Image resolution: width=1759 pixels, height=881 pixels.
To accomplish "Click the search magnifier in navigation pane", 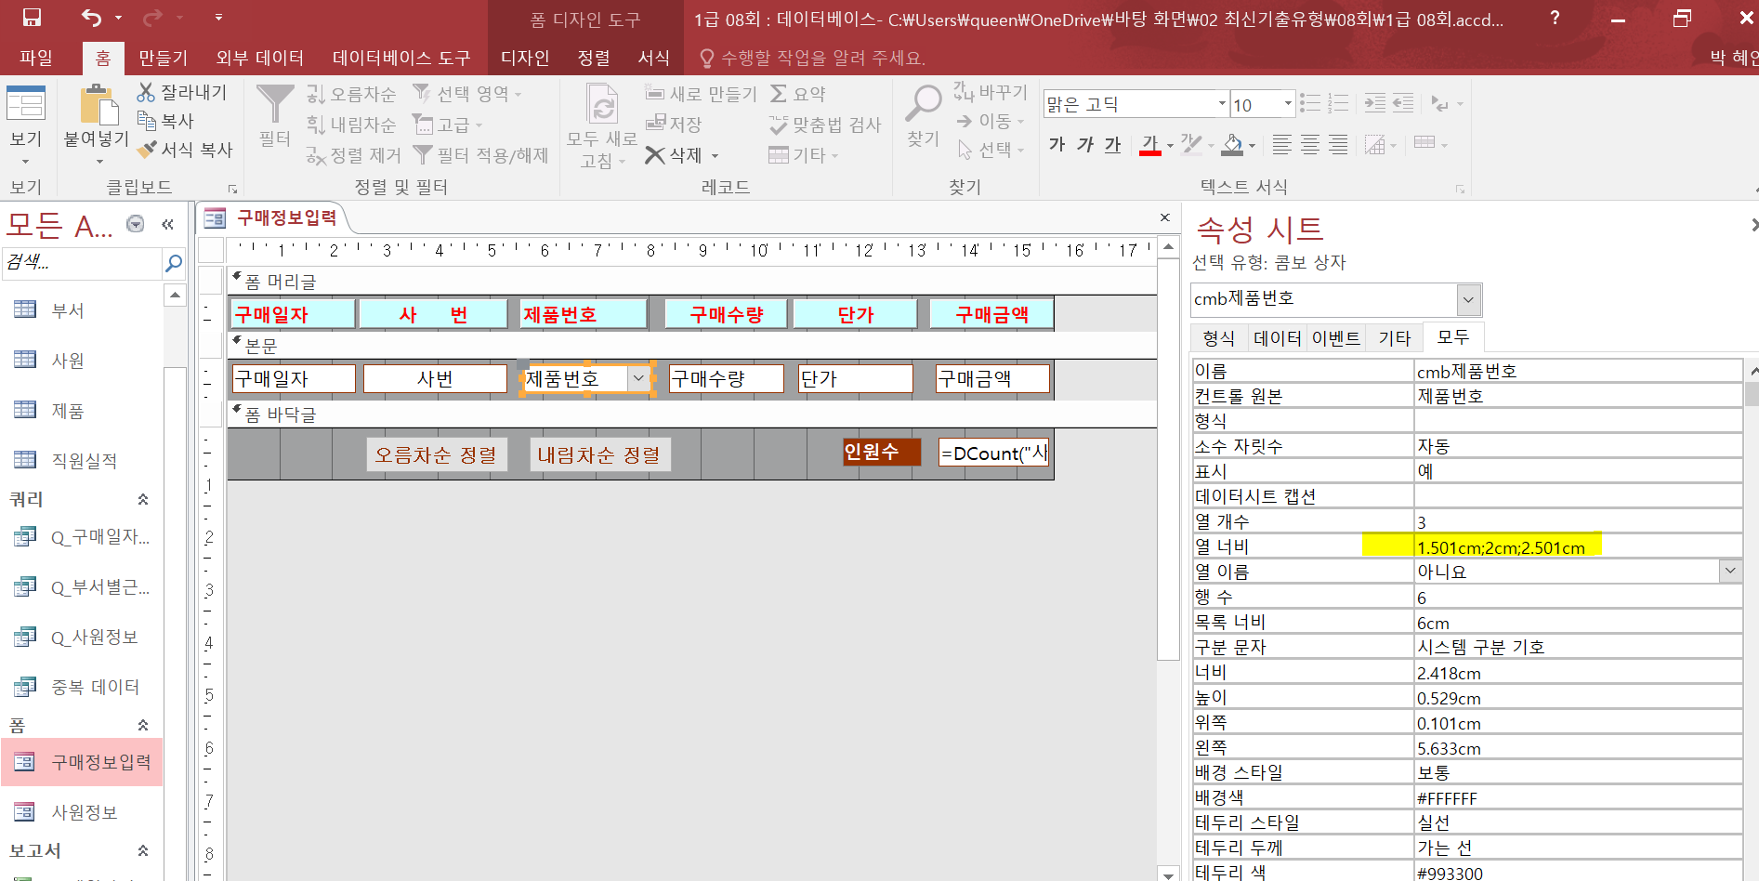I will click(173, 263).
